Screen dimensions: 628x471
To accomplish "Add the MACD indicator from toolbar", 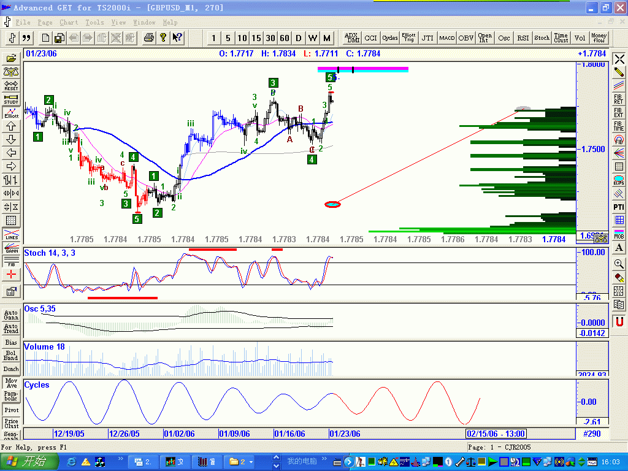I will pos(447,38).
